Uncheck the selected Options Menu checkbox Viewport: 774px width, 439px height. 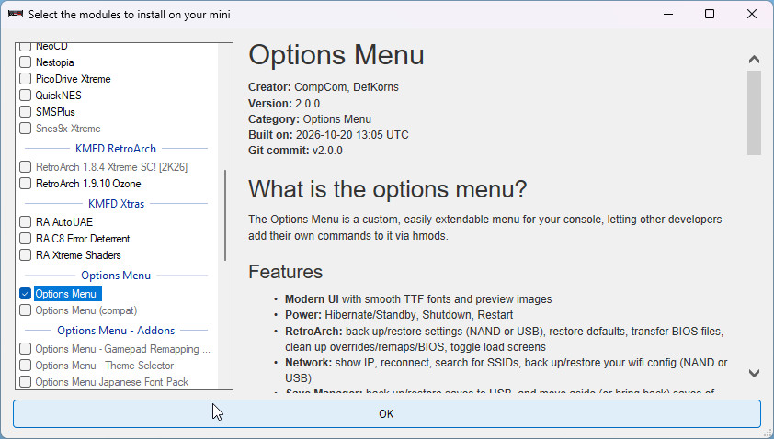tap(25, 294)
